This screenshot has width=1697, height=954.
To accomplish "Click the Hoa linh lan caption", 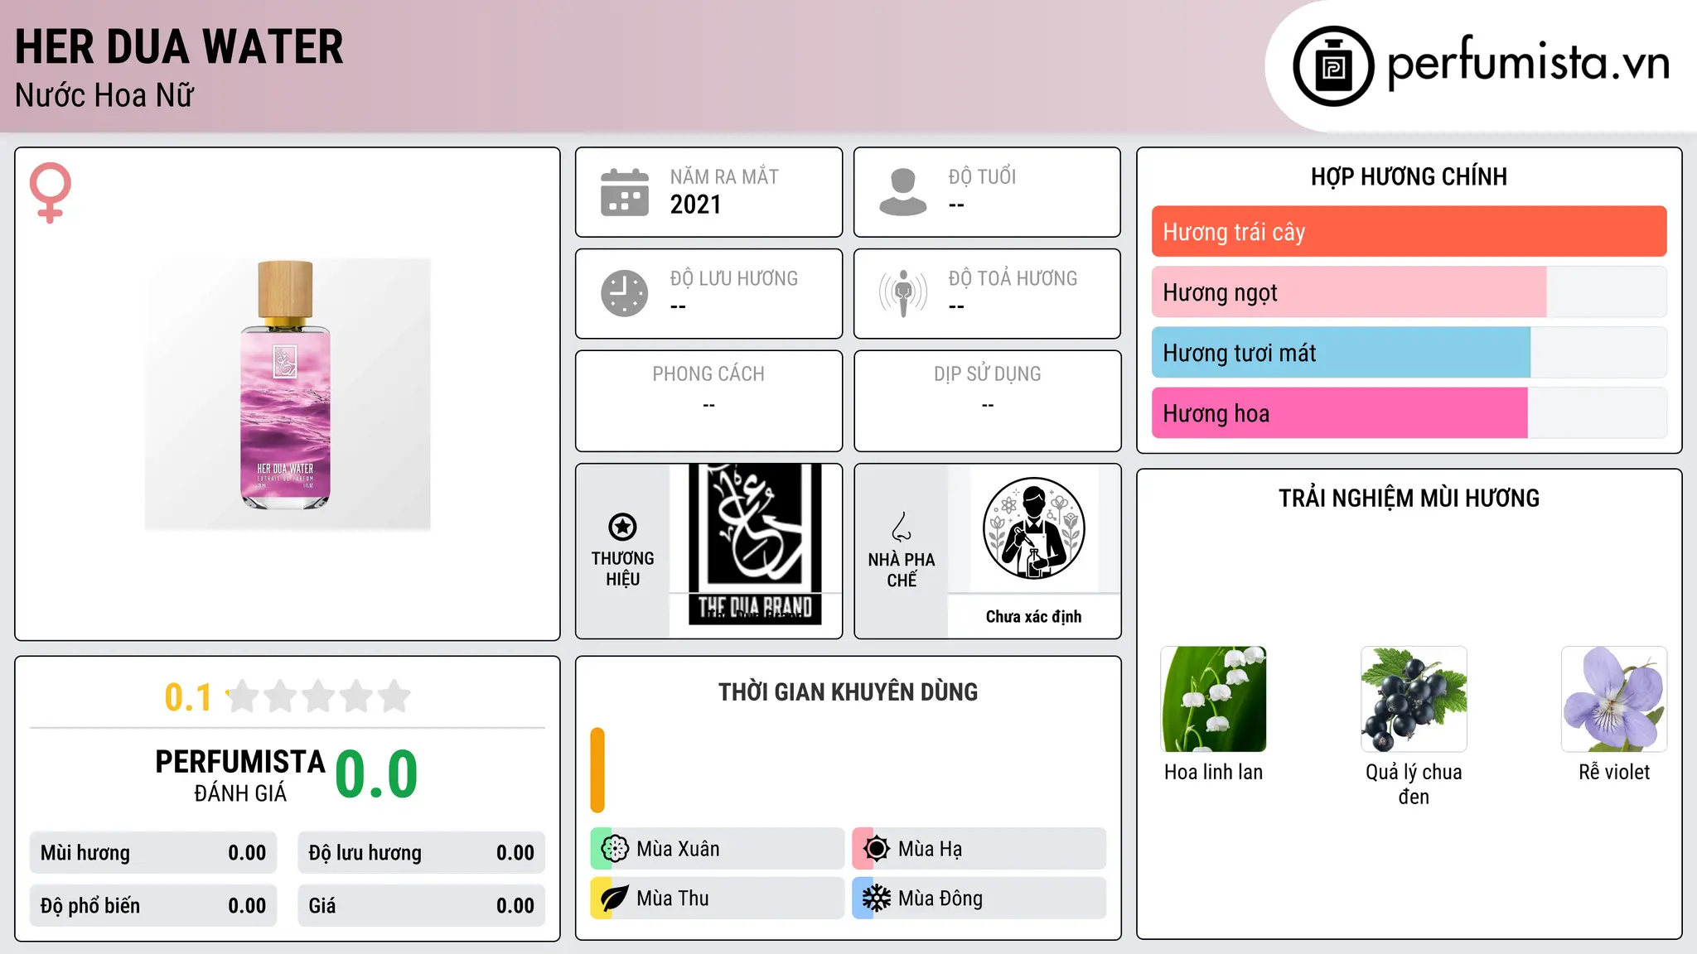I will point(1214,772).
